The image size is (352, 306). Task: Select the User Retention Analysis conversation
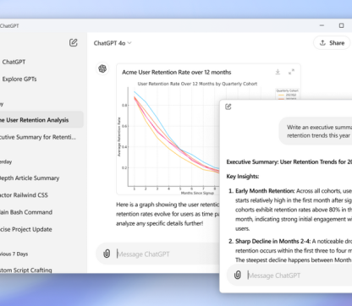(41, 120)
